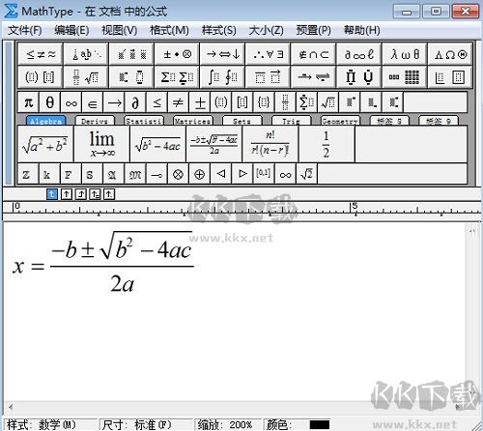Switch to the Sets tab
The height and width of the screenshot is (431, 483).
242,121
